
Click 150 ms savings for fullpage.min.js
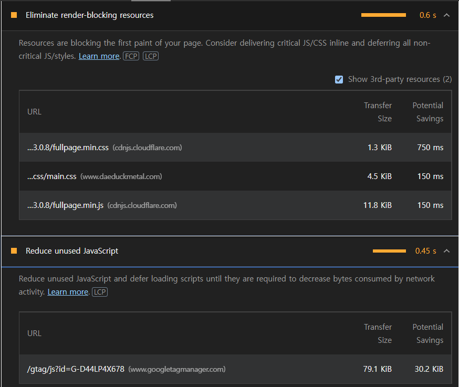[x=430, y=205]
